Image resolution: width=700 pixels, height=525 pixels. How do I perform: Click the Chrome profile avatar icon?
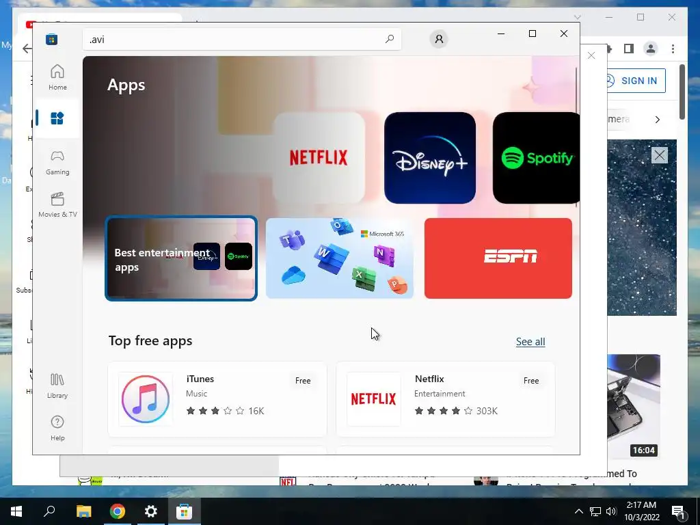click(651, 49)
